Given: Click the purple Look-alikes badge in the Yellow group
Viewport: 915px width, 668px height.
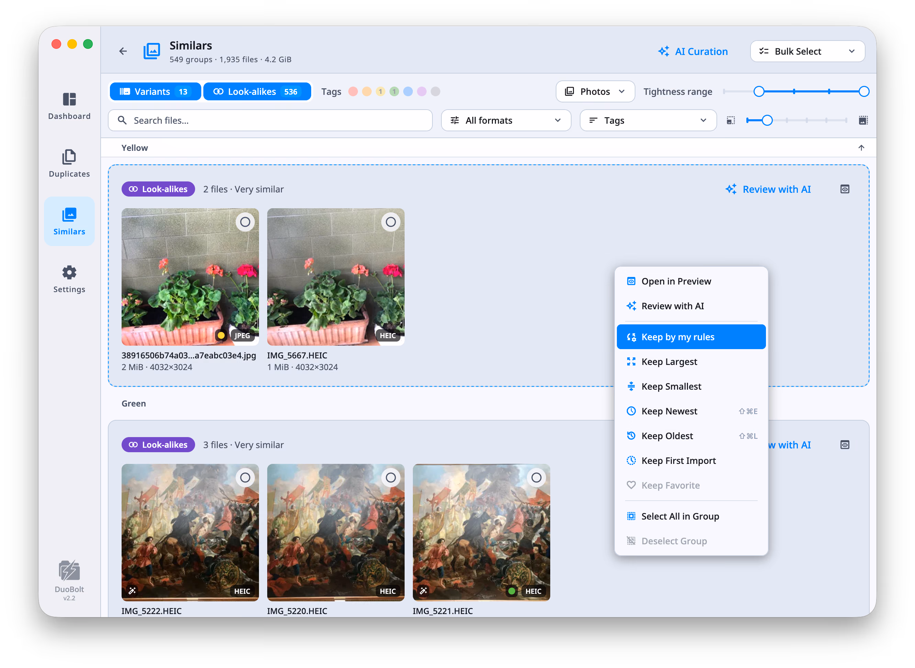Looking at the screenshot, I should coord(158,189).
